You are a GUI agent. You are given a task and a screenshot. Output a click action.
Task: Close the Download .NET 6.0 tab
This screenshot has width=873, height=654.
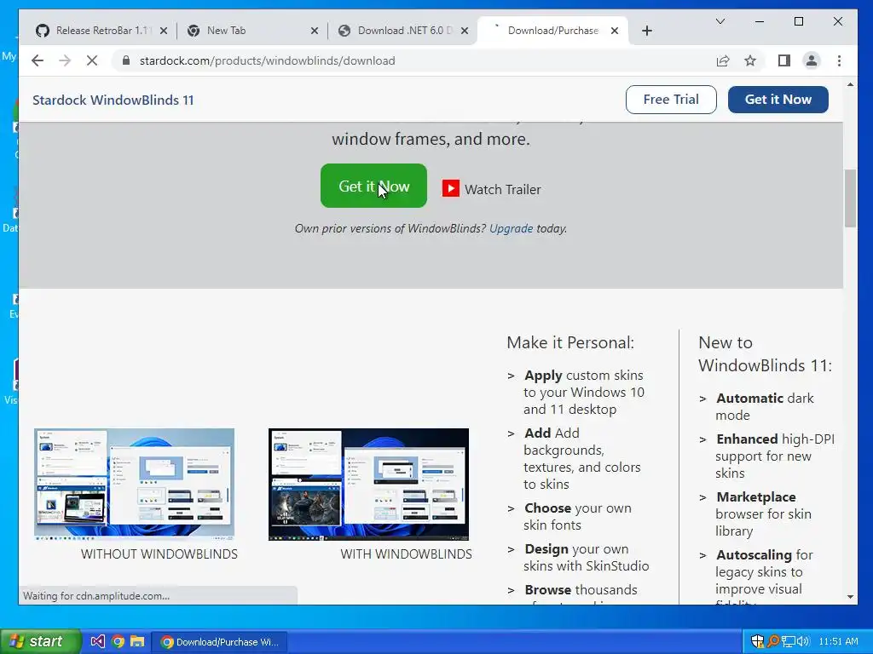point(465,31)
